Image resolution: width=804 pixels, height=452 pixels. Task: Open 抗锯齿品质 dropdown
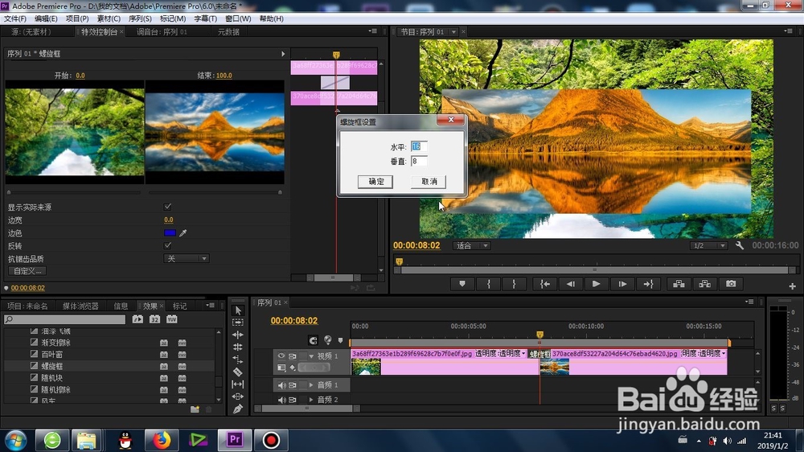tap(186, 259)
